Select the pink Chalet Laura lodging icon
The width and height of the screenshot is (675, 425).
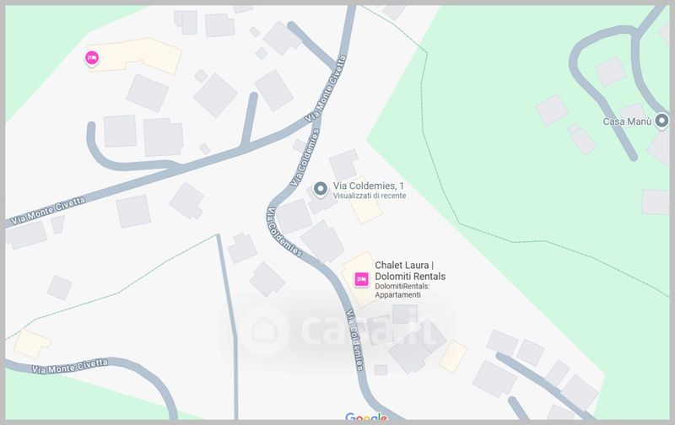click(361, 280)
